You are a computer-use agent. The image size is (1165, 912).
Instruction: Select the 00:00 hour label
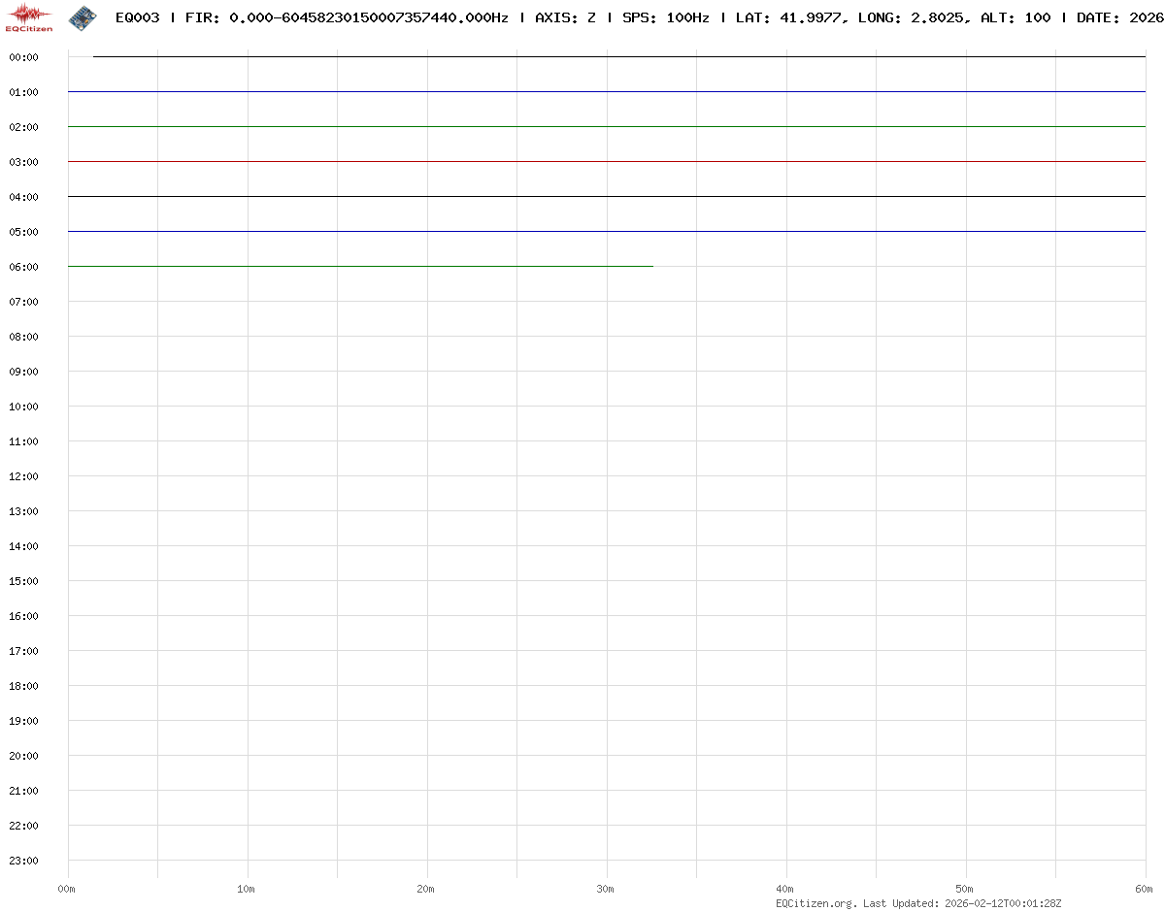pos(23,57)
